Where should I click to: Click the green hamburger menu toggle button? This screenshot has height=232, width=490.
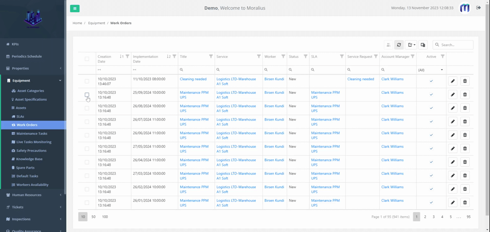coord(75,8)
